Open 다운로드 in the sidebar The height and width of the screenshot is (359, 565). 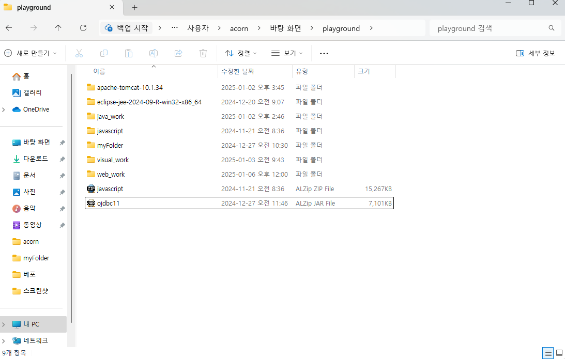(x=30, y=159)
